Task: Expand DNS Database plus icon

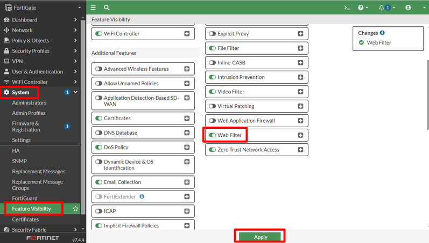Action: pyautogui.click(x=187, y=132)
